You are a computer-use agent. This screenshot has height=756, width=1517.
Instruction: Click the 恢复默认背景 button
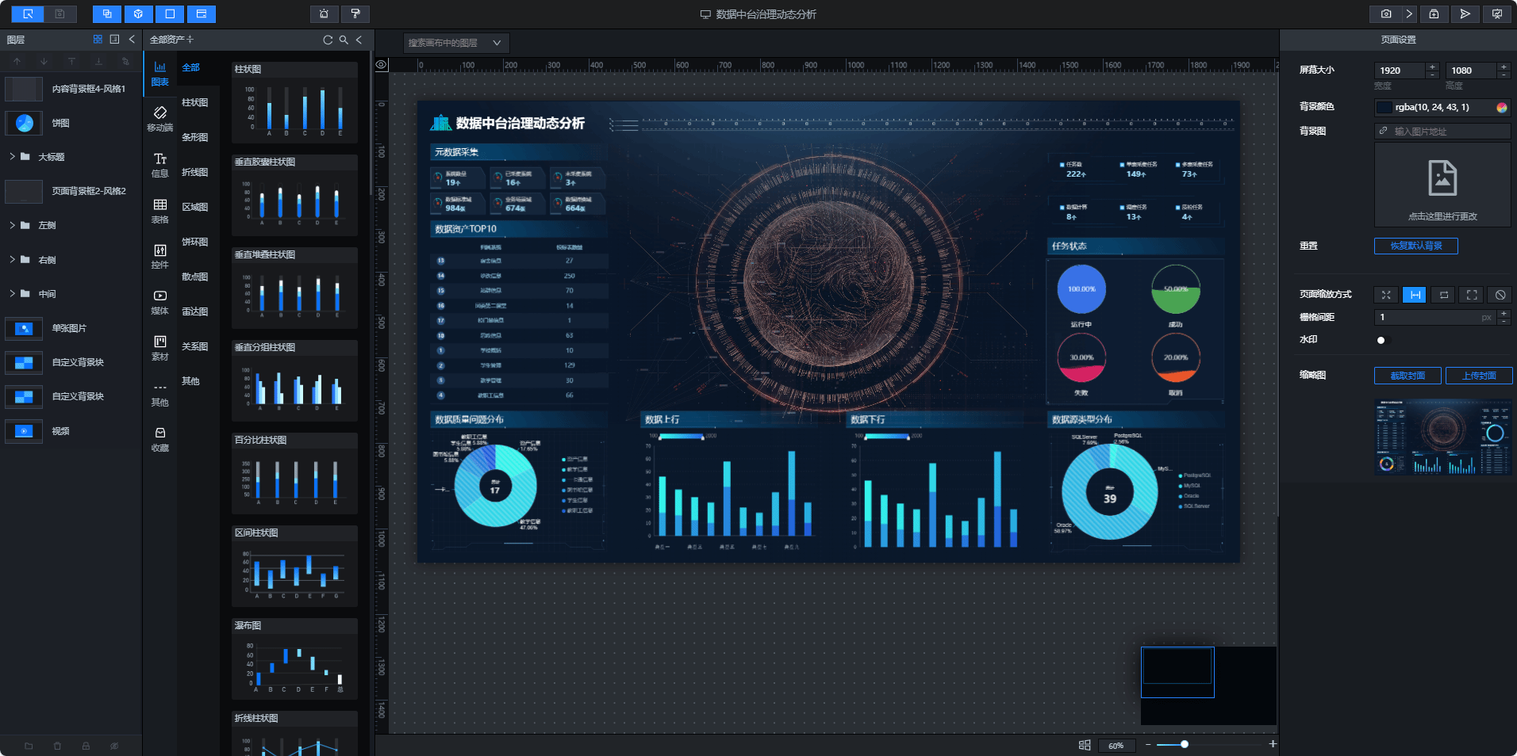coord(1415,246)
